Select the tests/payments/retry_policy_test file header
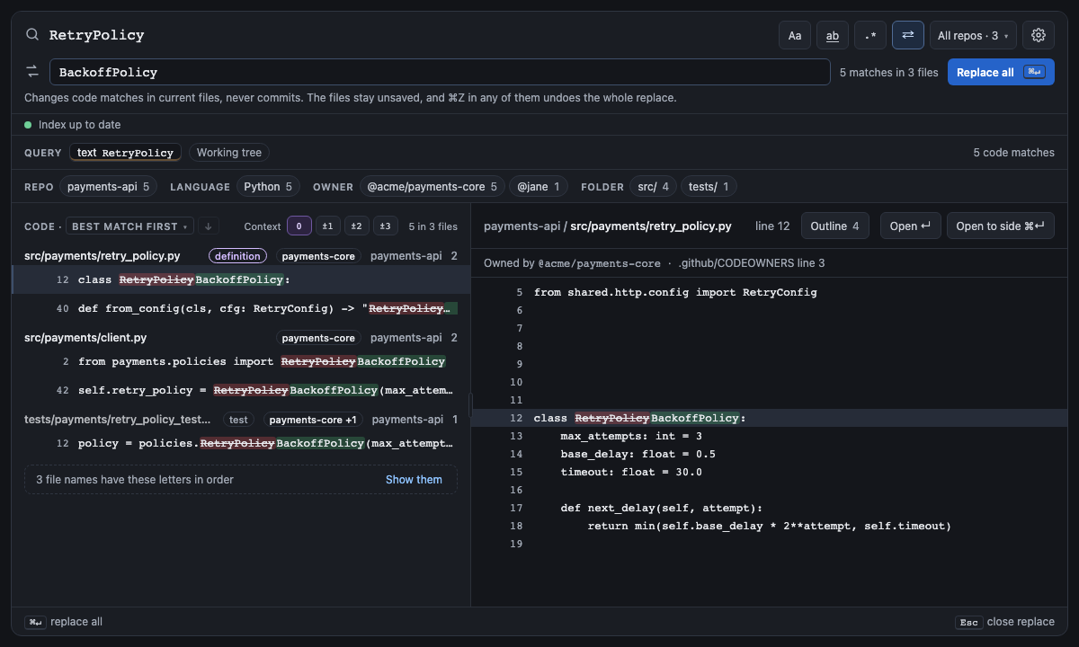 coord(241,420)
